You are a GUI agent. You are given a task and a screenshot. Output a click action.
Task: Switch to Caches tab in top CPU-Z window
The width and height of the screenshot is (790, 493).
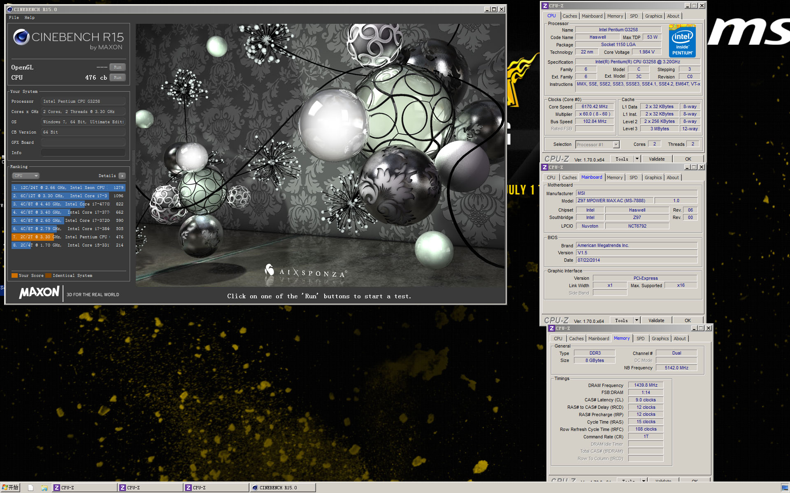coord(570,16)
